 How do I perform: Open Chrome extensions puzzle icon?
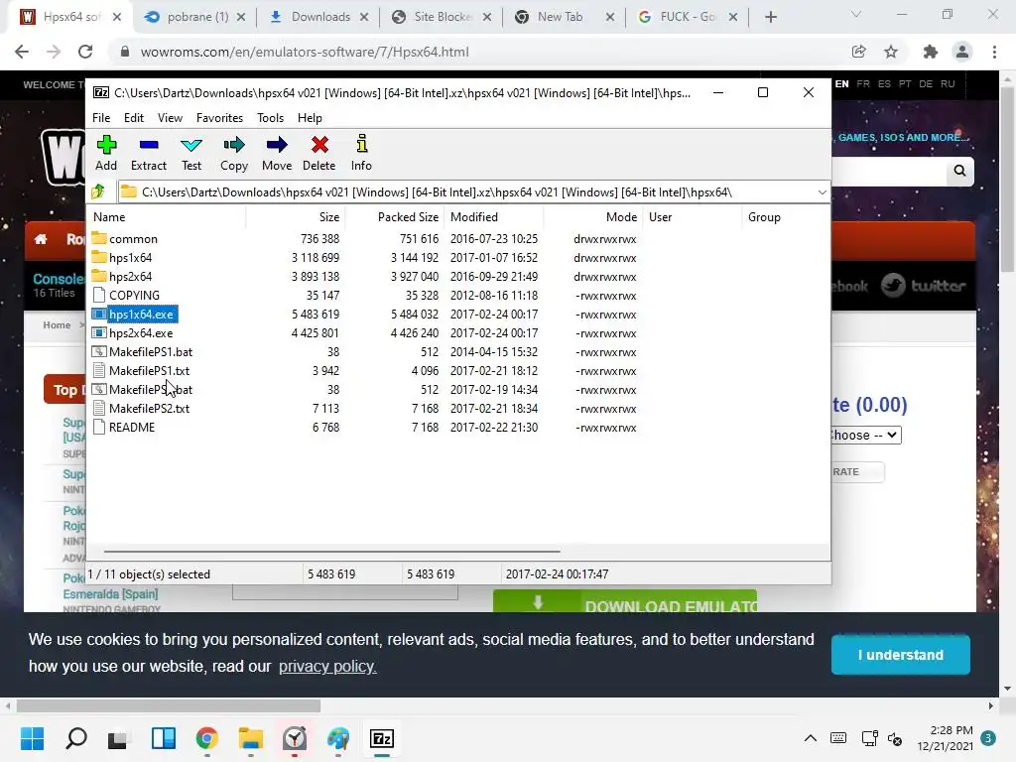[930, 52]
